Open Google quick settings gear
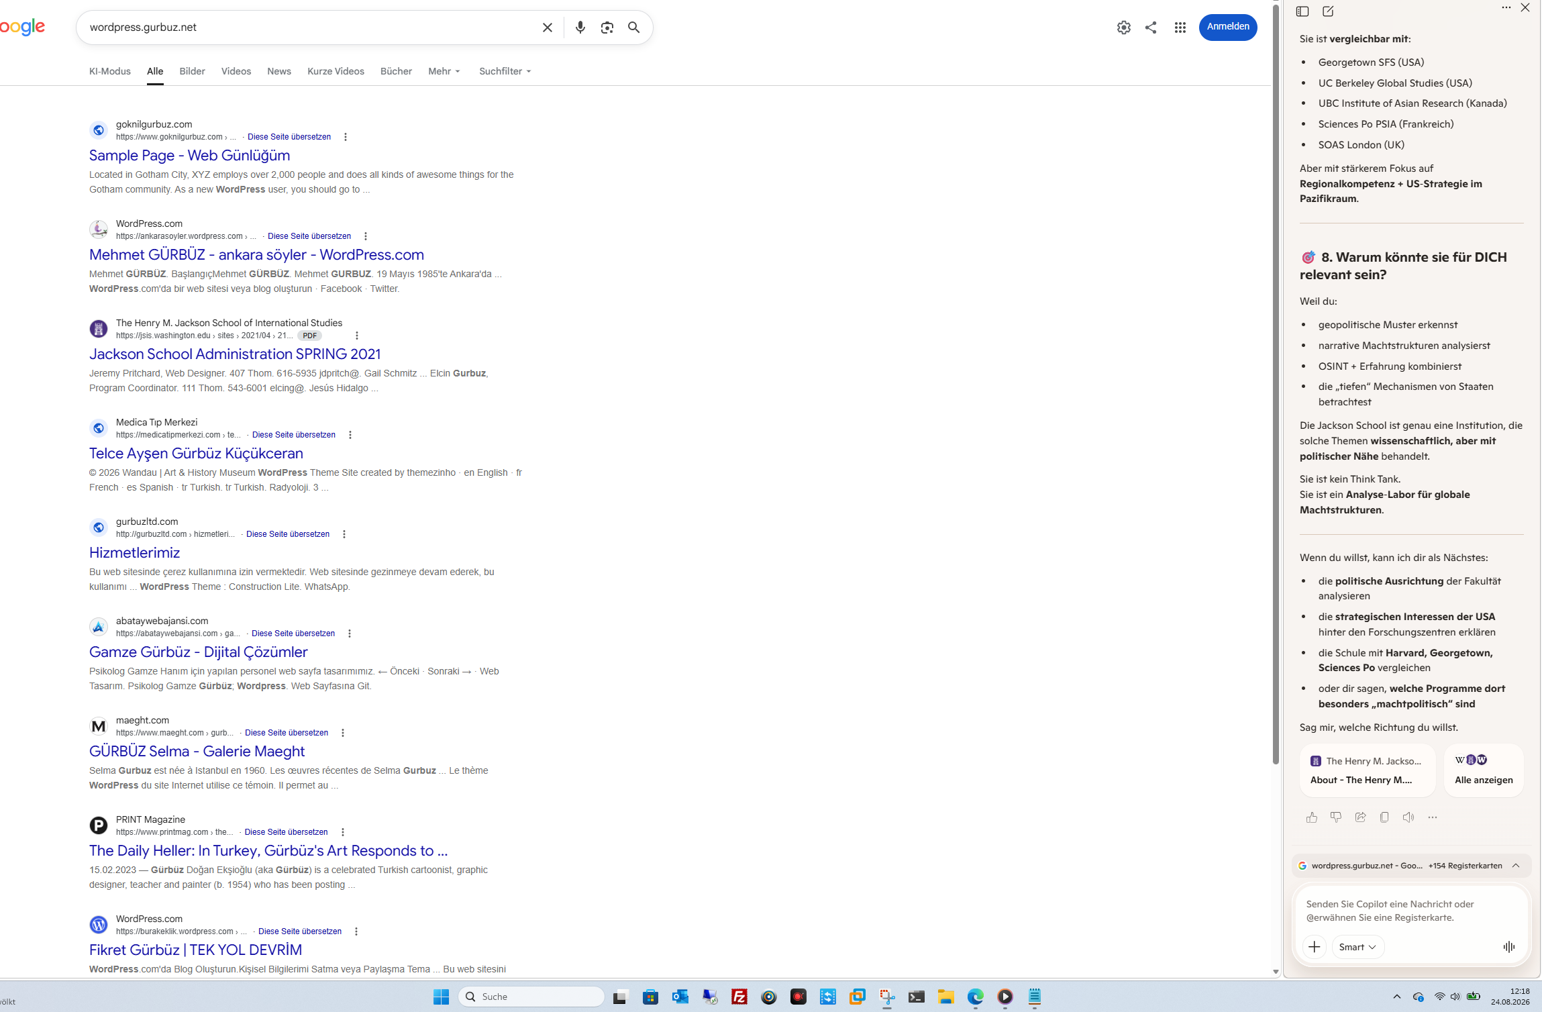This screenshot has height=1012, width=1542. (1124, 28)
